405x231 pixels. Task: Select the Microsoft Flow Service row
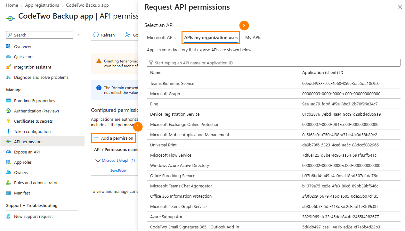coord(274,155)
